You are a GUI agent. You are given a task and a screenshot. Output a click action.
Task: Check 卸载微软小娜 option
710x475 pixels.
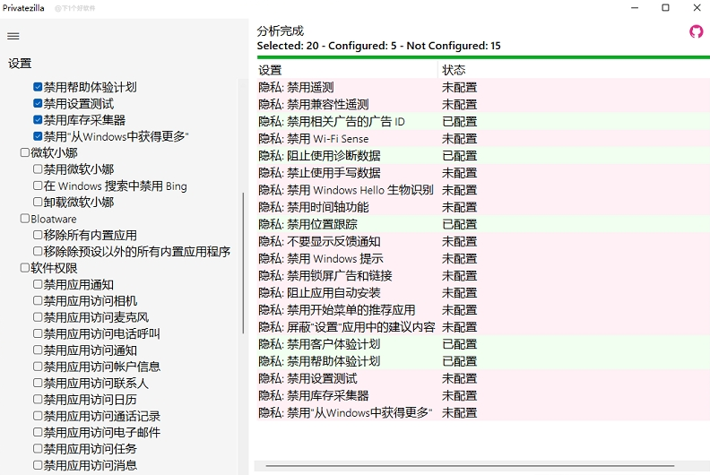38,202
